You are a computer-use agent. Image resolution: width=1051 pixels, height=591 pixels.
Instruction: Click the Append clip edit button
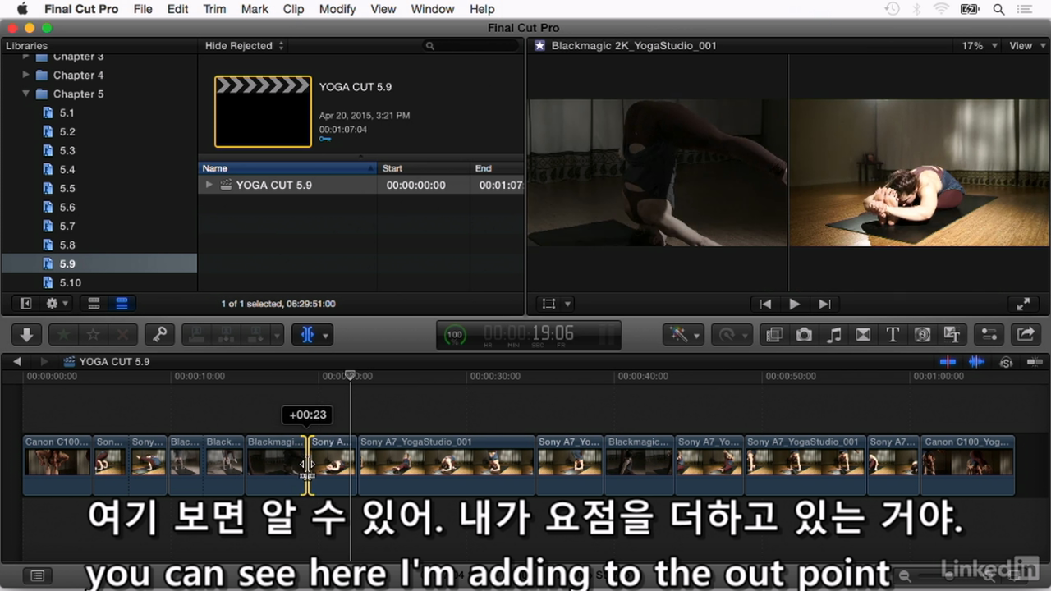coord(255,334)
